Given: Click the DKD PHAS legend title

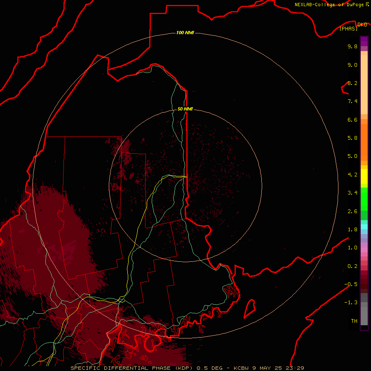Looking at the screenshot, I should (x=353, y=26).
